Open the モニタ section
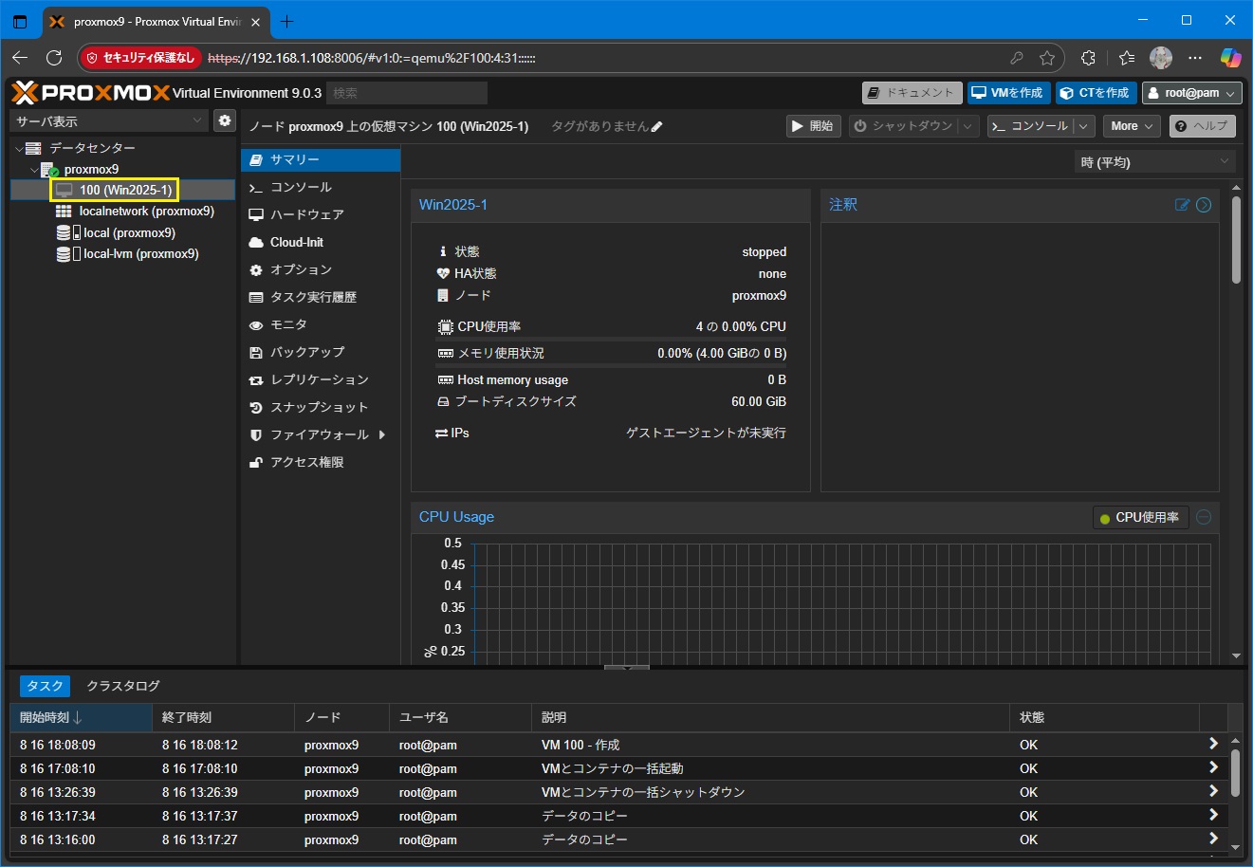Screen dimensions: 1253x867 [x=321, y=324]
